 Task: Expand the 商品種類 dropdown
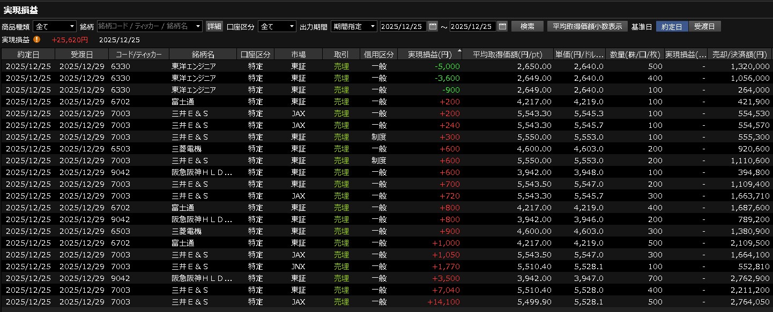point(72,26)
